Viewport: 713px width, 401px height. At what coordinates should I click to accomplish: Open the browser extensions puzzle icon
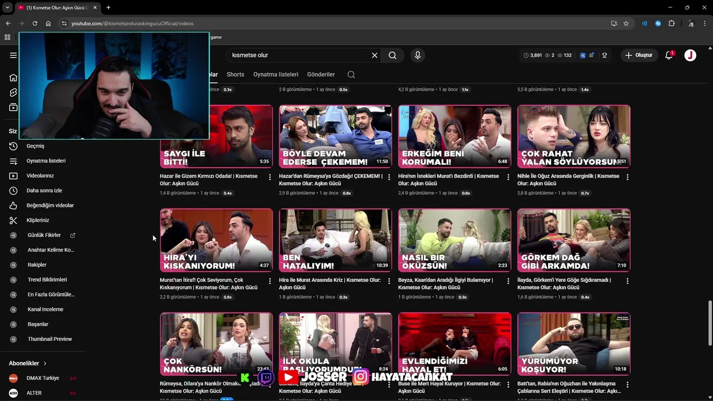(671, 23)
